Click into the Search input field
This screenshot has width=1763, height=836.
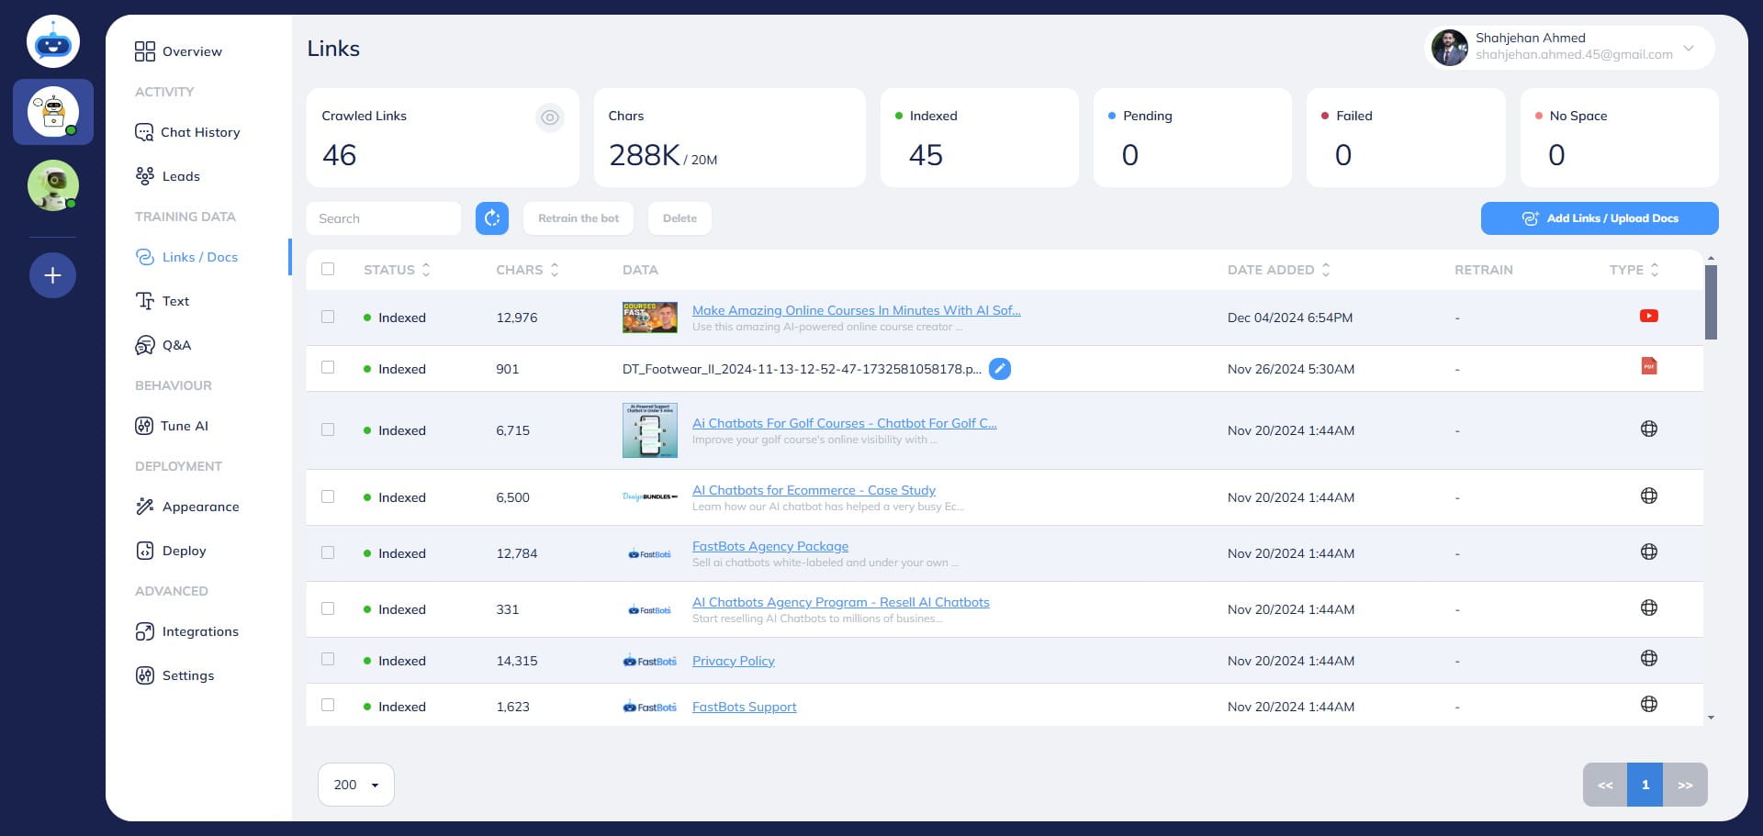[384, 218]
